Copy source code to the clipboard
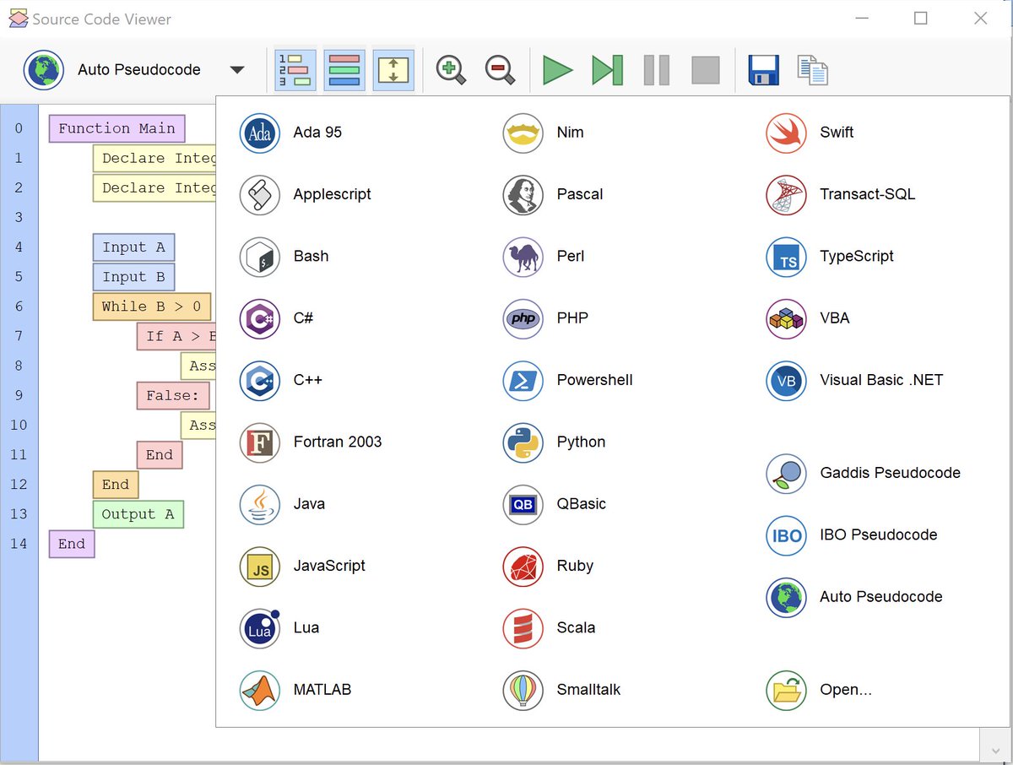 (x=813, y=70)
